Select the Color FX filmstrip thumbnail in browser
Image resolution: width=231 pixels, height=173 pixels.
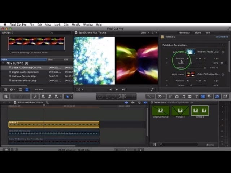coord(36,44)
